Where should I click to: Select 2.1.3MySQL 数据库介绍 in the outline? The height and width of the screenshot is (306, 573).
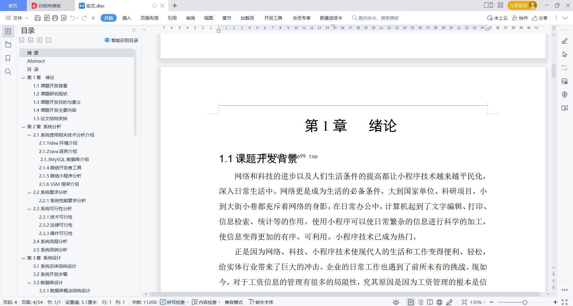[x=64, y=160]
